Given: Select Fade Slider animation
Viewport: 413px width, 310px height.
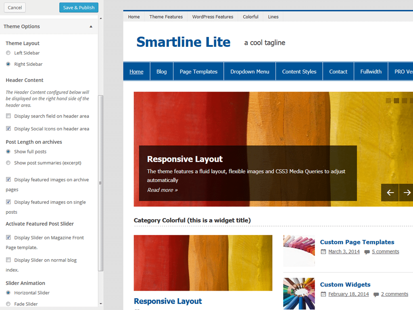Looking at the screenshot, I should 8,304.
